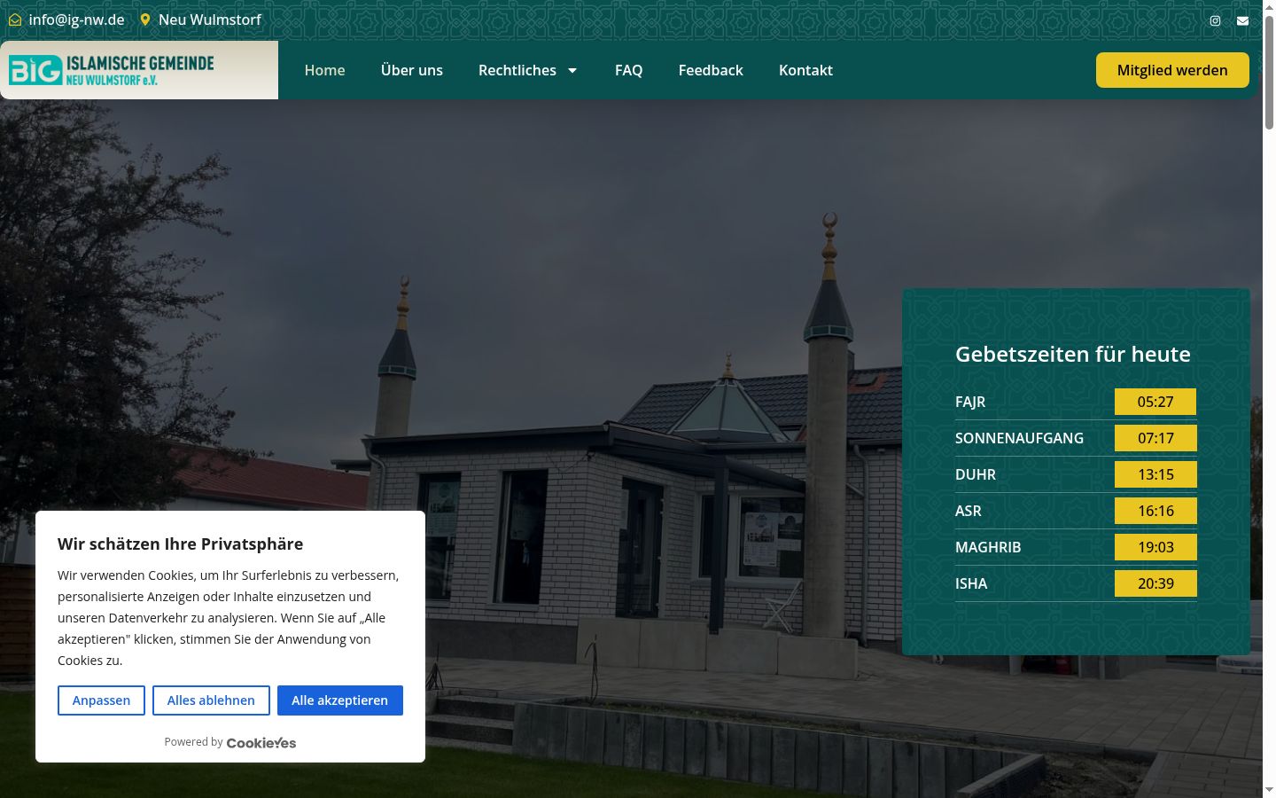
Task: Select the Duhr time 13:15
Action: 1155,474
